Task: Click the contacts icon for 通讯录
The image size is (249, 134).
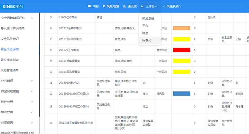Action: pos(124,6)
